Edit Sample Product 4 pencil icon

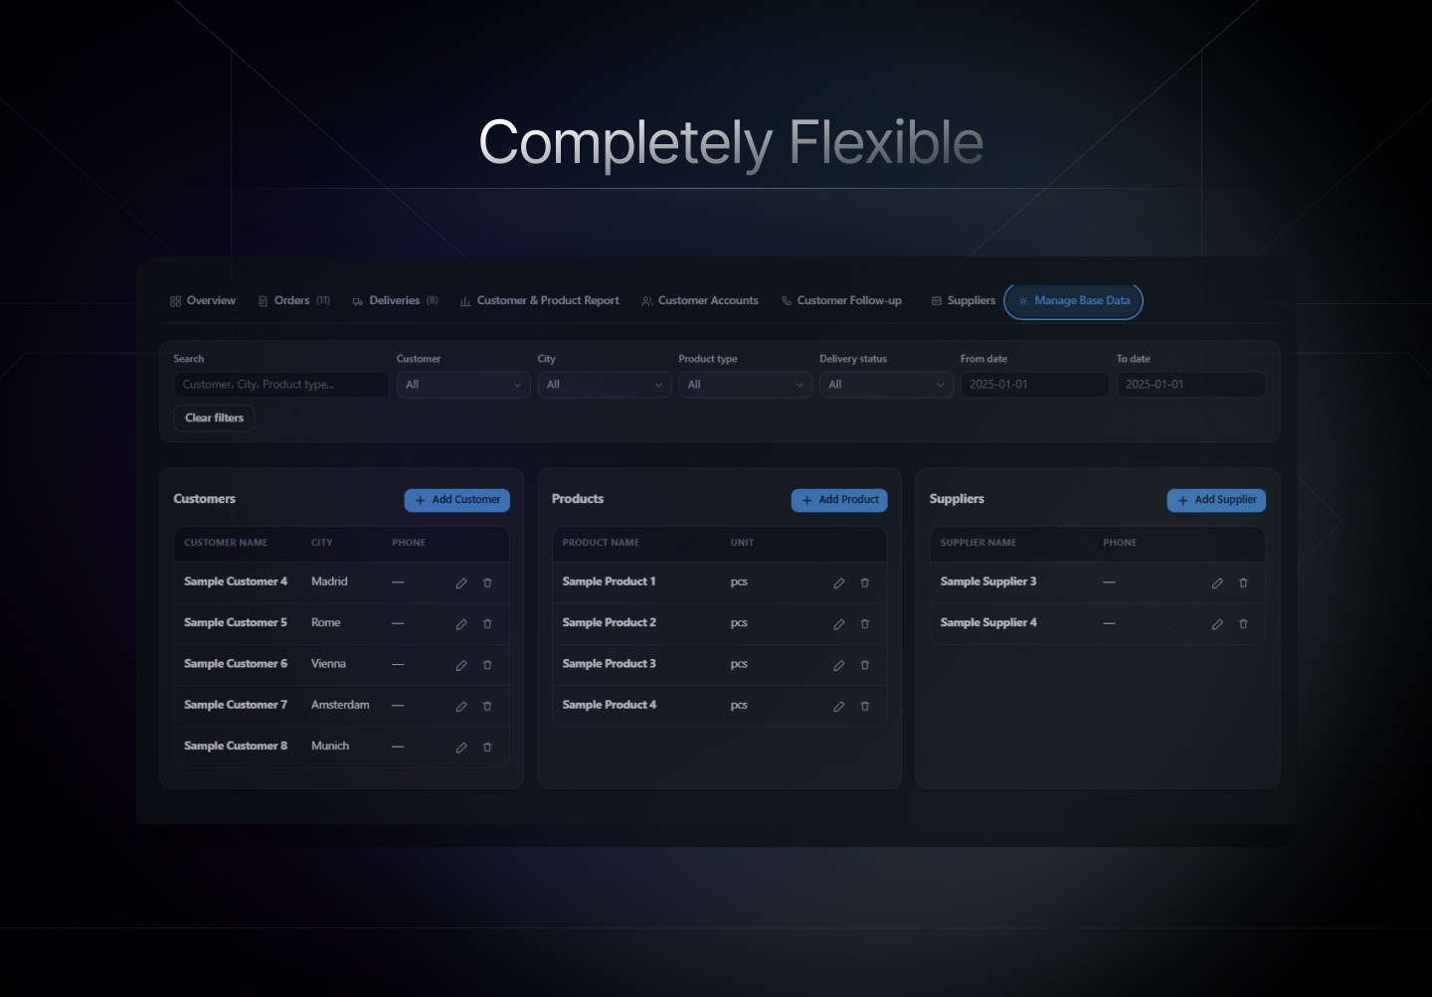839,707
